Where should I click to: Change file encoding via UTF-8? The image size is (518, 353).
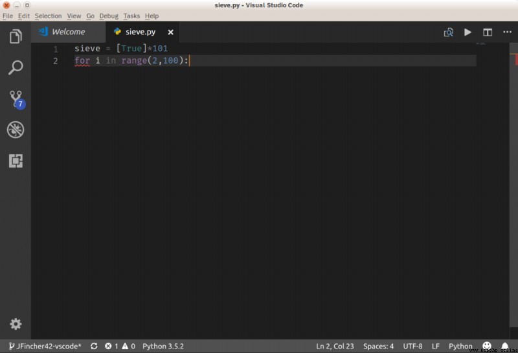[412, 346]
